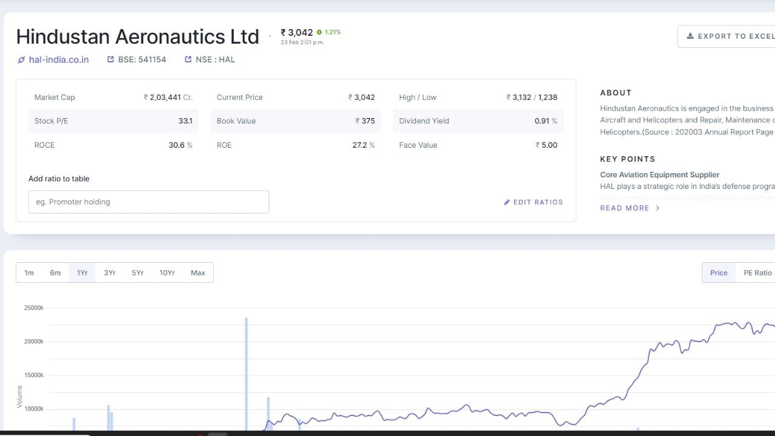This screenshot has height=436, width=775.
Task: Click the ROE value 27.2 %
Action: tap(363, 145)
